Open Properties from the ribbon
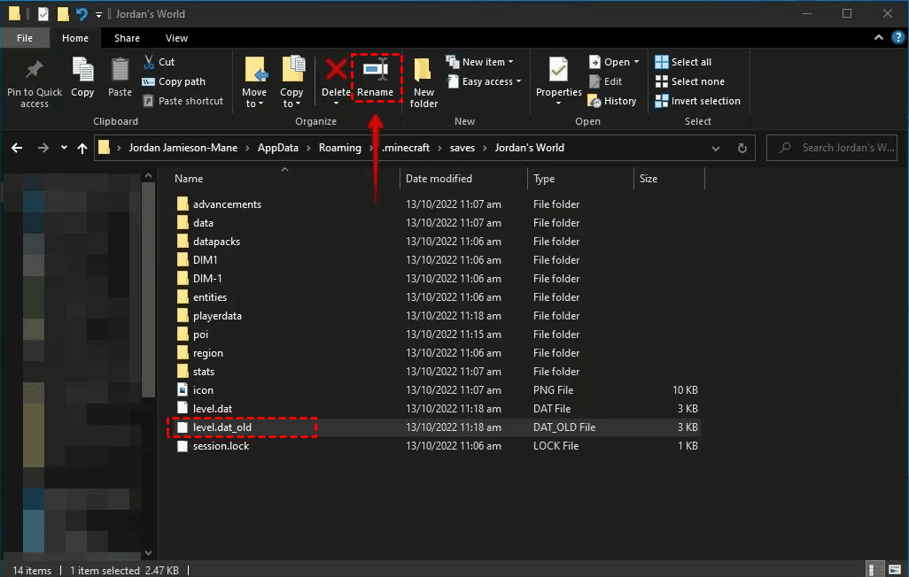The height and width of the screenshot is (577, 909). click(558, 71)
